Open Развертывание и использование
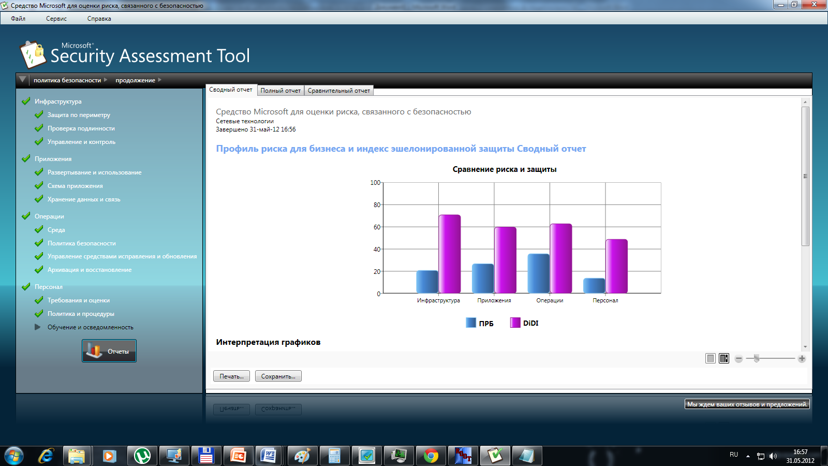Viewport: 828px width, 466px height. pos(94,172)
